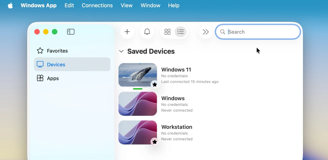
Task: Switch to grid view
Action: tap(167, 32)
